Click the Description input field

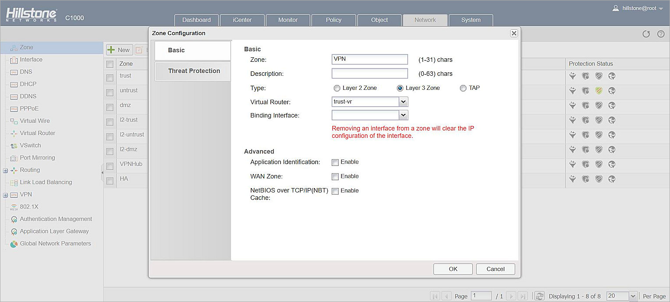pyautogui.click(x=369, y=74)
